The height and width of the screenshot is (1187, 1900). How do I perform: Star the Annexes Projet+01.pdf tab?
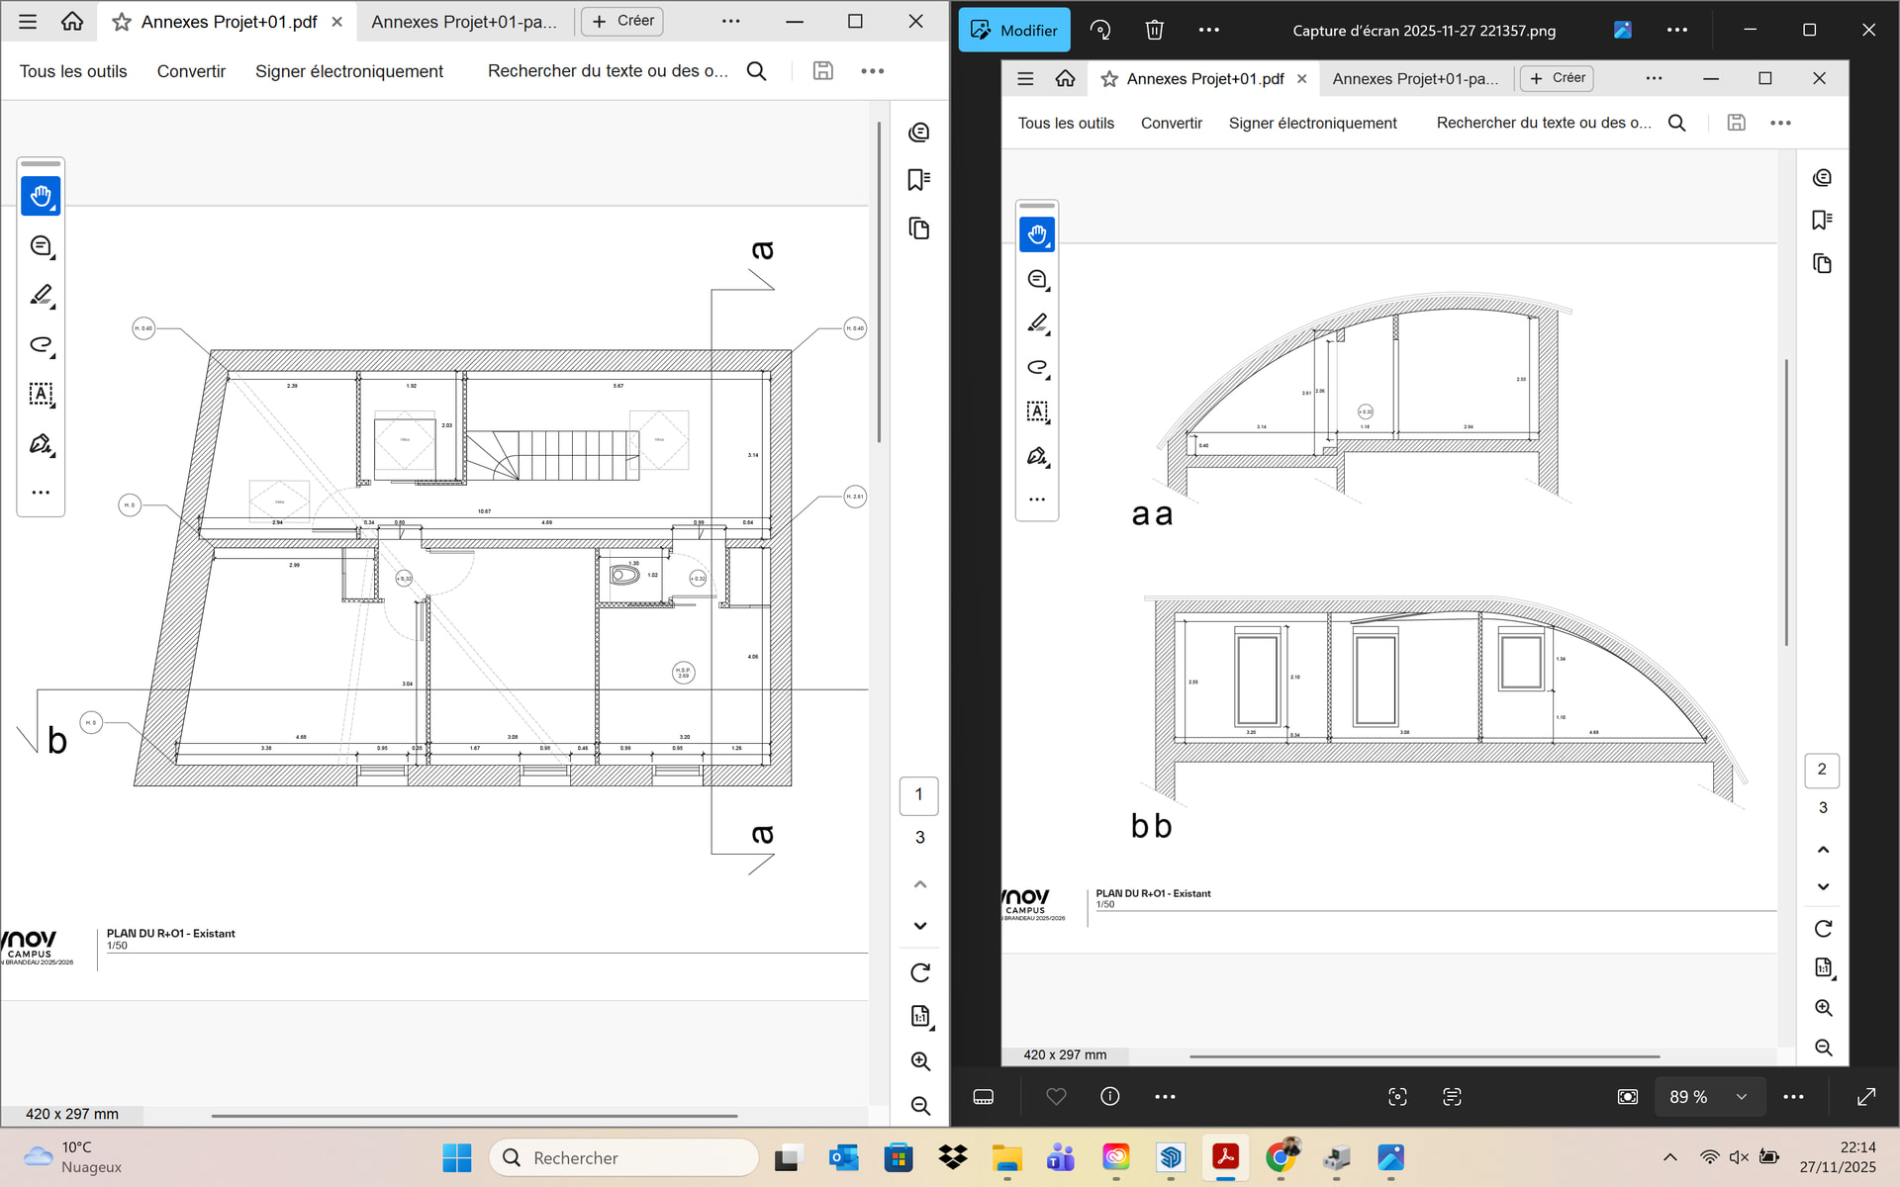(x=122, y=22)
